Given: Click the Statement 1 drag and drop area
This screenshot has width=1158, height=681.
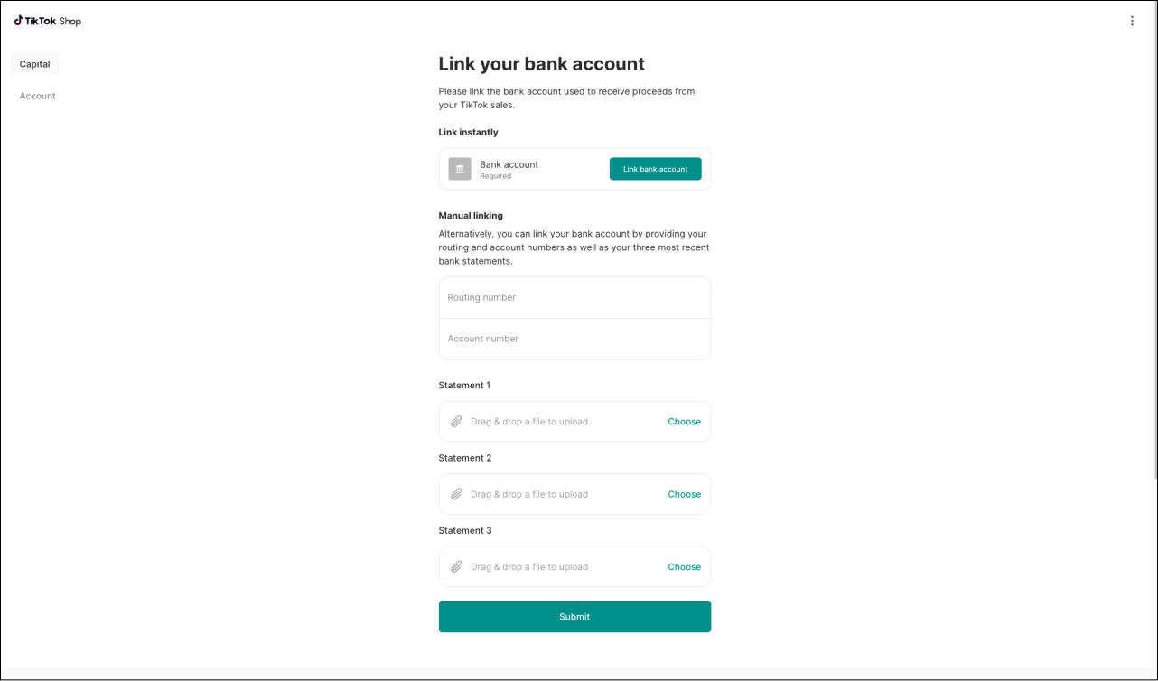Looking at the screenshot, I should pyautogui.click(x=542, y=422).
